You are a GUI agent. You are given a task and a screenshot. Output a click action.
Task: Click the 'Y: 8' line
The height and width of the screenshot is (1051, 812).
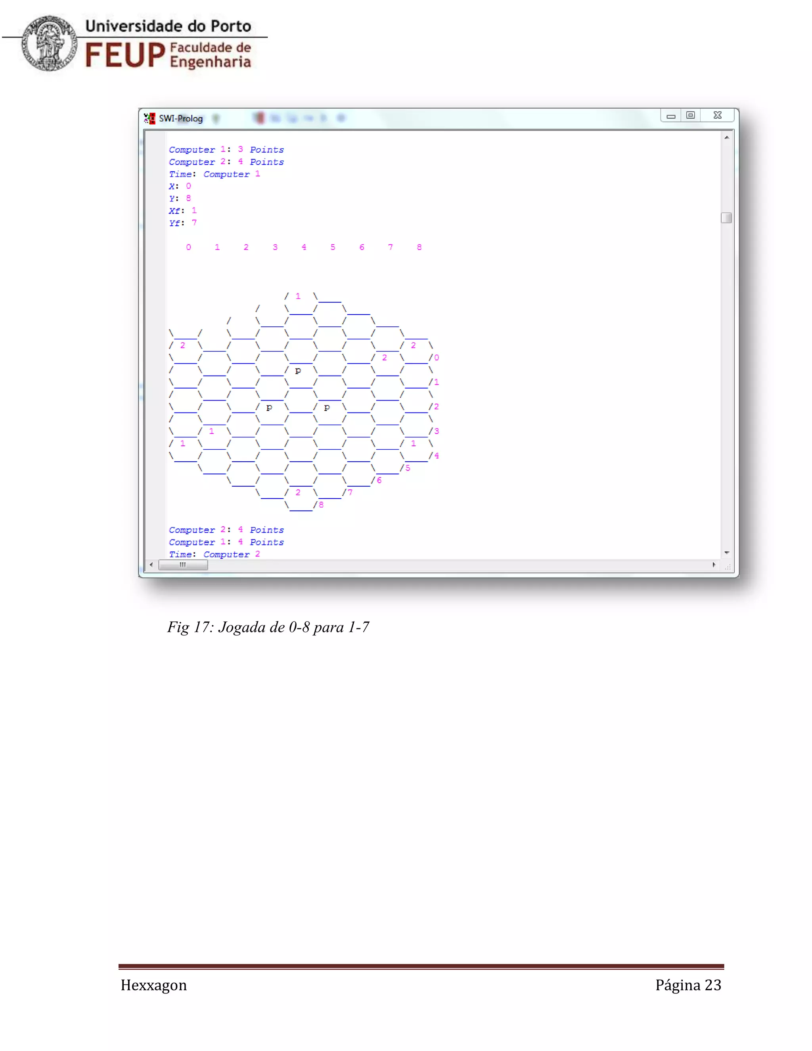click(x=180, y=198)
